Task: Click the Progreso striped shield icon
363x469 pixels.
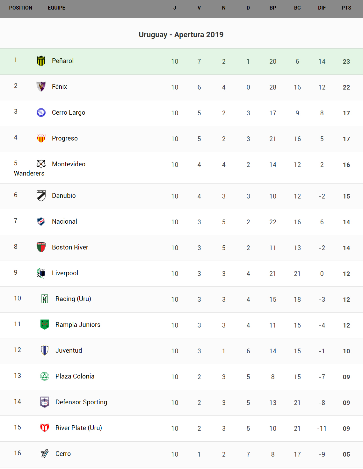Action: [x=41, y=138]
